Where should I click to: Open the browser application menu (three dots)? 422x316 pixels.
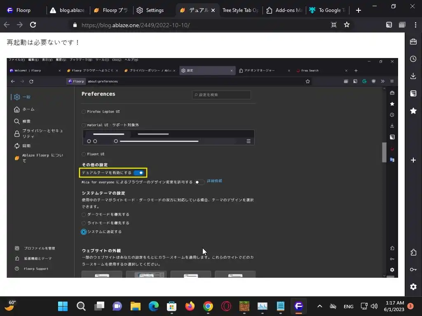tap(415, 25)
